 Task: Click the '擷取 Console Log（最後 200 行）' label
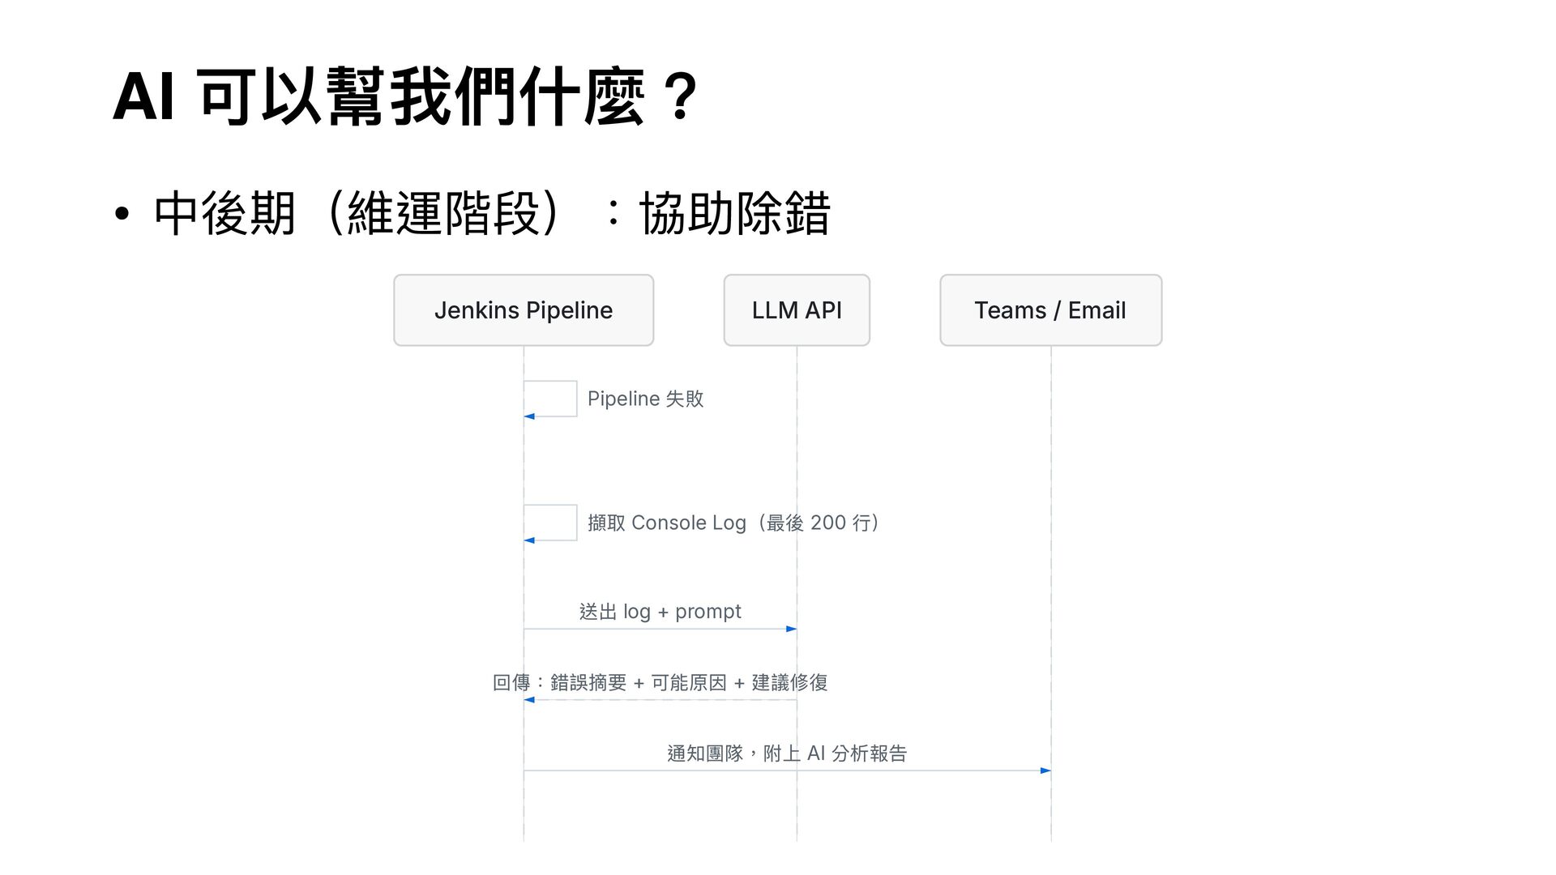[x=733, y=523]
